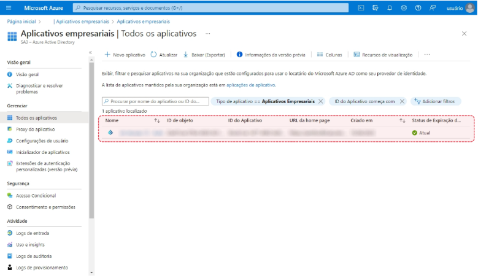Click Atualizar refresh button
478x278 pixels.
(x=164, y=55)
